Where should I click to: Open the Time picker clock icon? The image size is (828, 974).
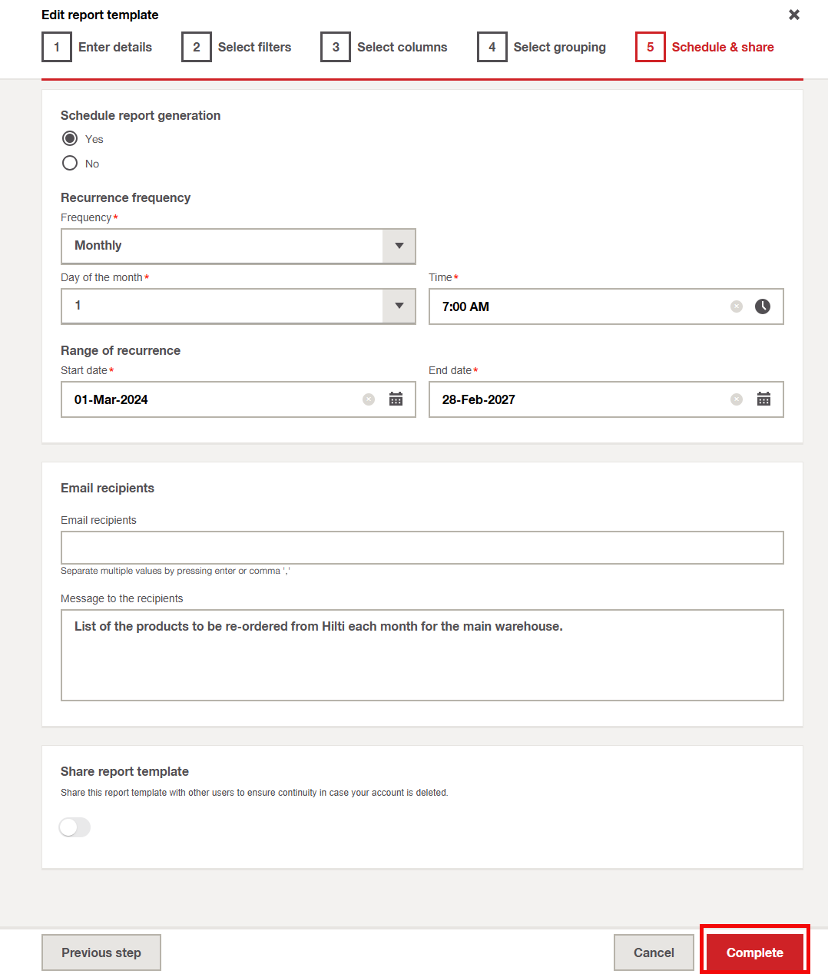(762, 306)
